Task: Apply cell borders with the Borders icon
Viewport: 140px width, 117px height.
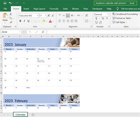Action: point(36,21)
